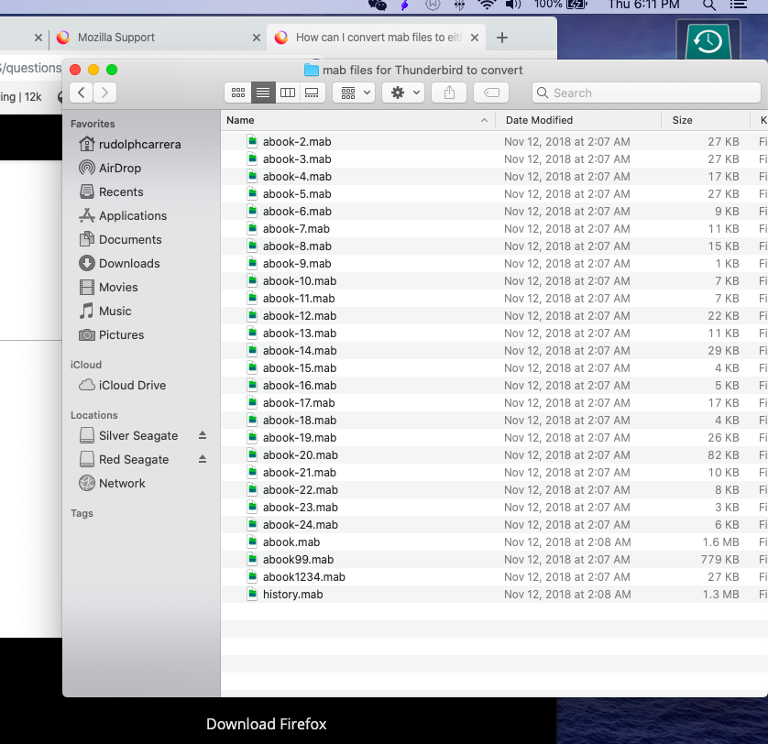Switch Finder to gallery view

[x=313, y=93]
